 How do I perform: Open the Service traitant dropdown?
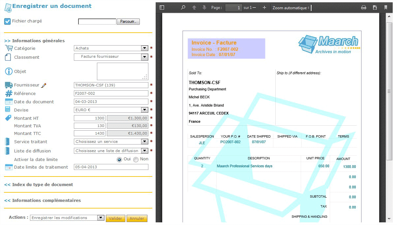point(111,142)
